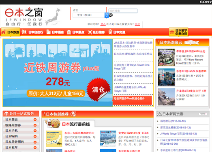Viewport: 212px width, 152px height.
Task: Click the red 近铁周游券Plus版 clearance button
Action: click(132, 100)
